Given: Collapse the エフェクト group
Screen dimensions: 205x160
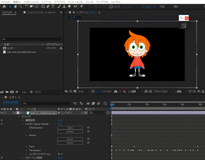Looking at the screenshot, I should coord(19,116).
